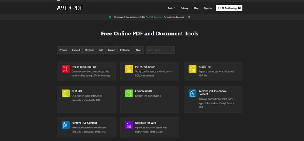
Task: Dismiss the free actions notification banner
Action: pyautogui.click(x=189, y=17)
